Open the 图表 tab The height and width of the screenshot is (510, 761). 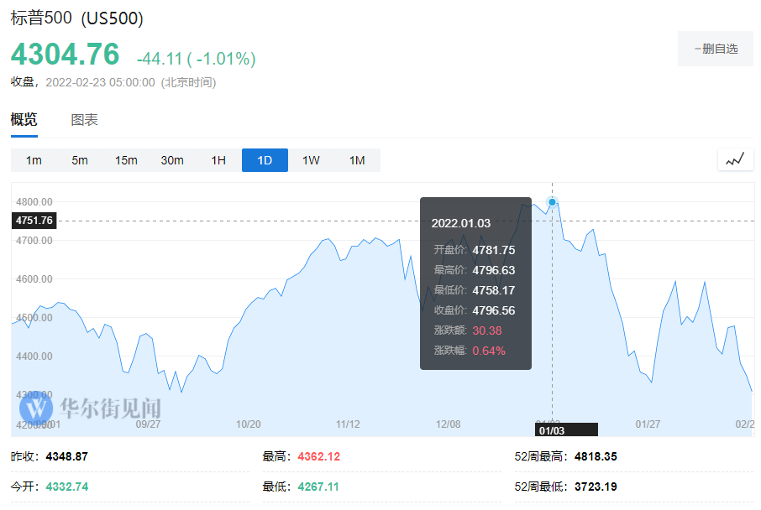(85, 120)
